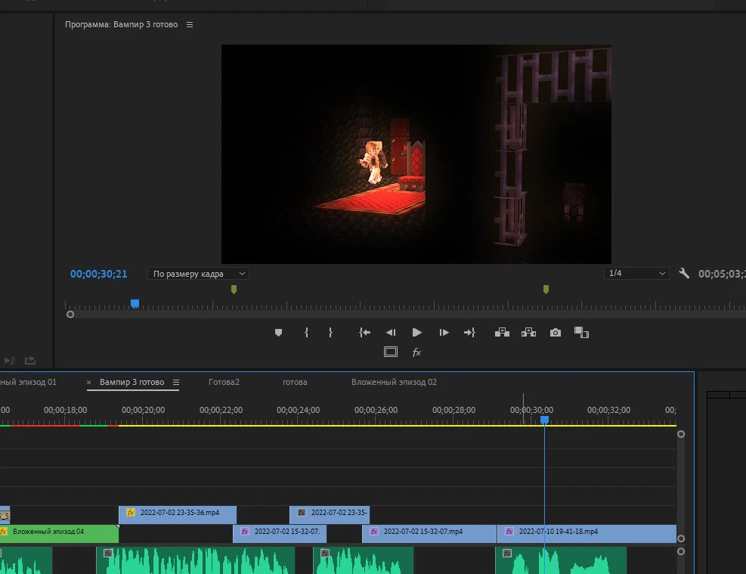Click fx badge on clip '2022-07-02 23-35-'
Image resolution: width=746 pixels, height=574 pixels.
click(302, 513)
